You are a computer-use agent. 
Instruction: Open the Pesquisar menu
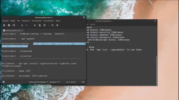tap(26, 21)
